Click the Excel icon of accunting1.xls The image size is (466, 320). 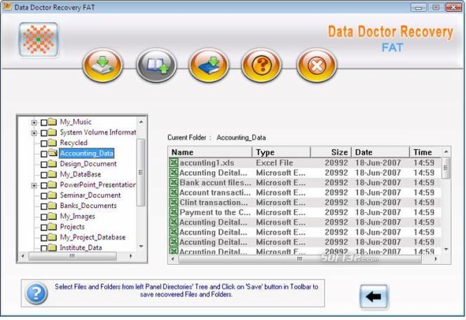[x=174, y=162]
